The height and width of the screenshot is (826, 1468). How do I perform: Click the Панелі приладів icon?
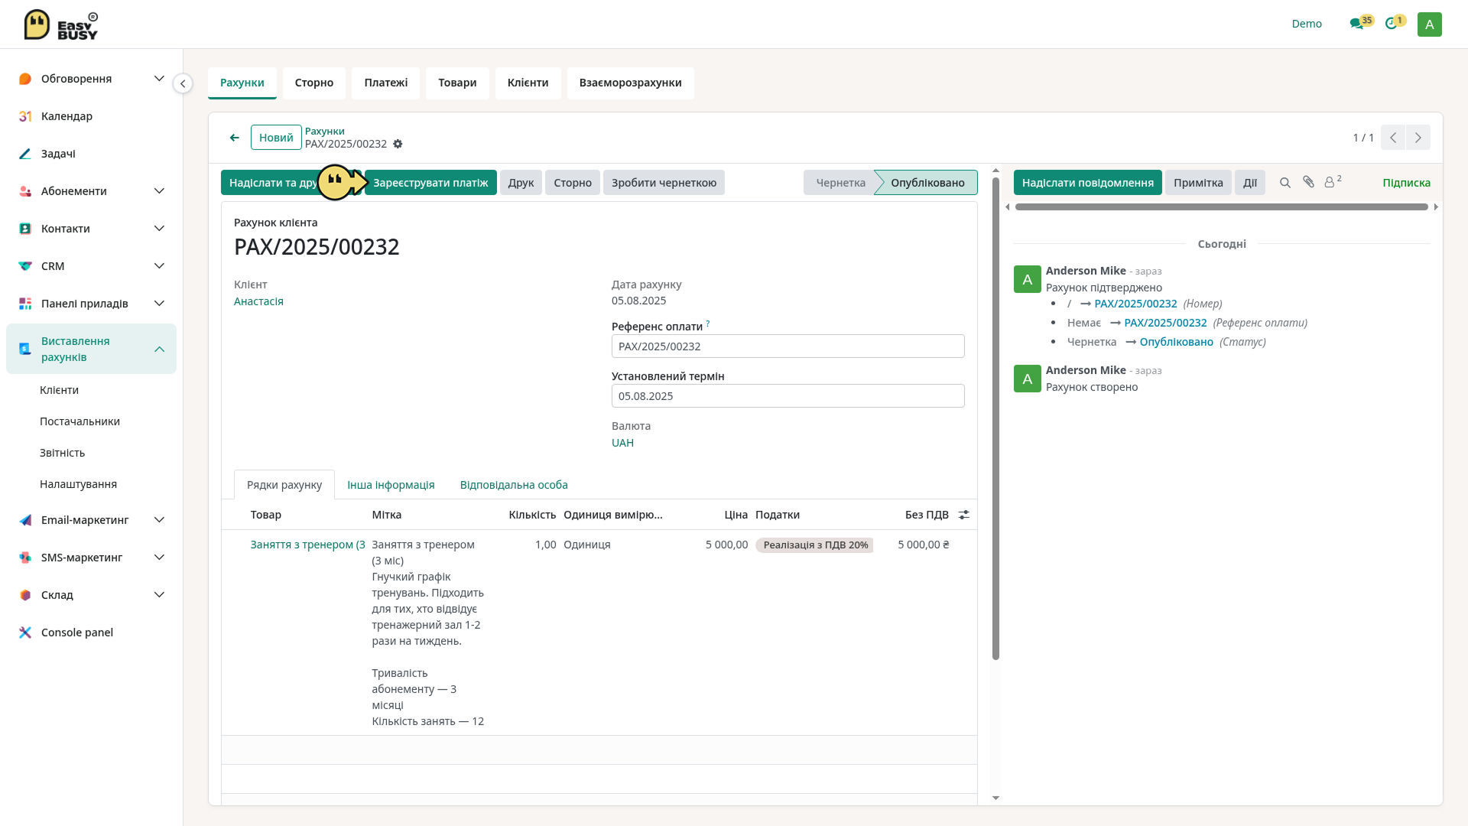(x=25, y=304)
